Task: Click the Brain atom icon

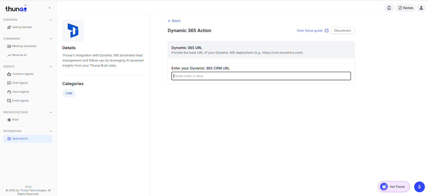Action: 9,120
